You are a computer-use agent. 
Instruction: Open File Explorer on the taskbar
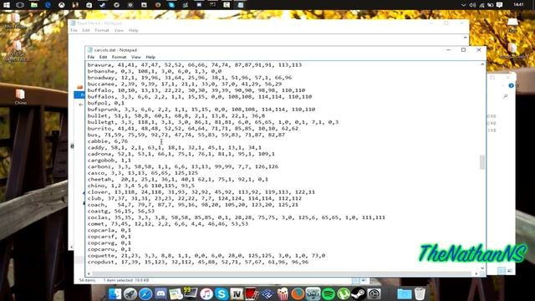[34, 5]
